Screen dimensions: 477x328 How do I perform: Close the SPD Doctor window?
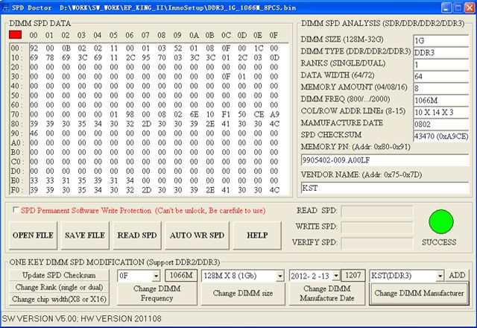(x=470, y=7)
